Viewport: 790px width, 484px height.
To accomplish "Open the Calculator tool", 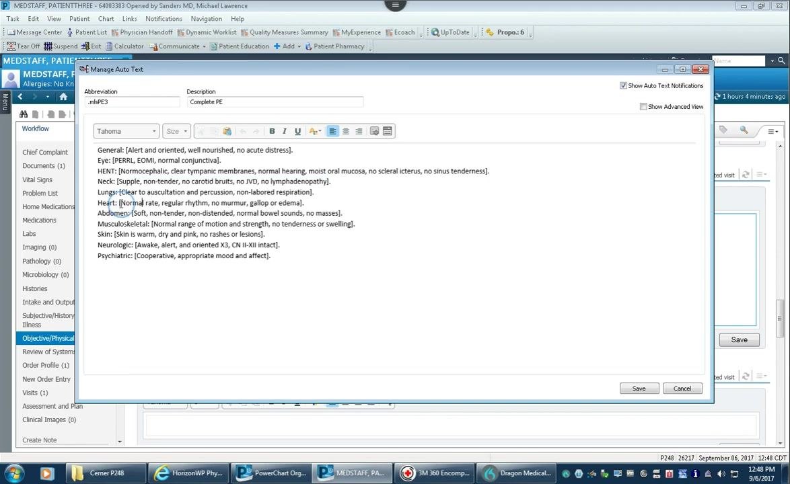I will point(124,46).
